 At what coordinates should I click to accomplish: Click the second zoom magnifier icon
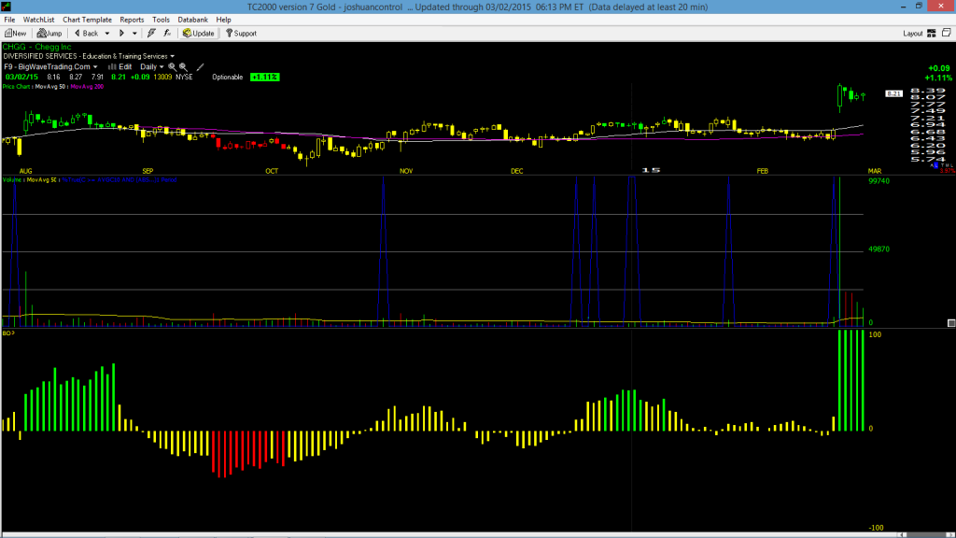tap(183, 67)
